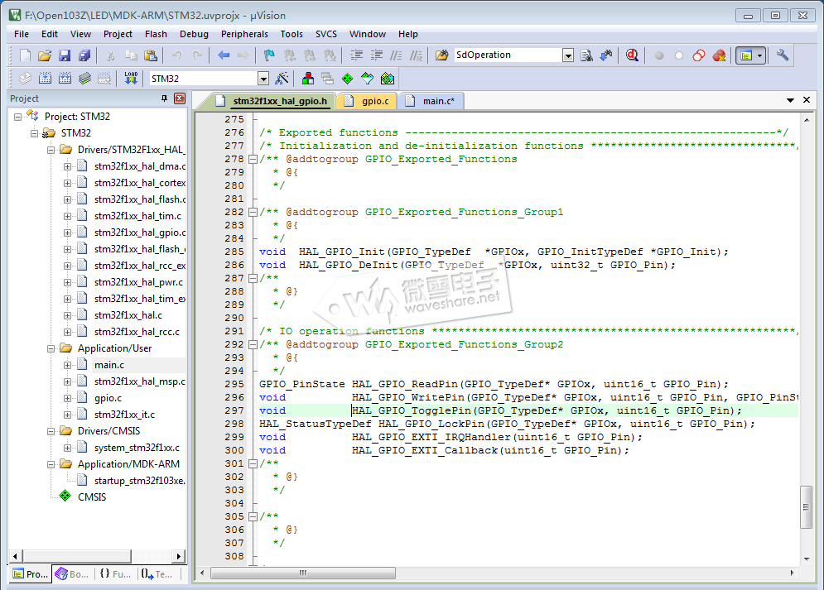824x590 pixels.
Task: Click the Save All icon
Action: 84,55
